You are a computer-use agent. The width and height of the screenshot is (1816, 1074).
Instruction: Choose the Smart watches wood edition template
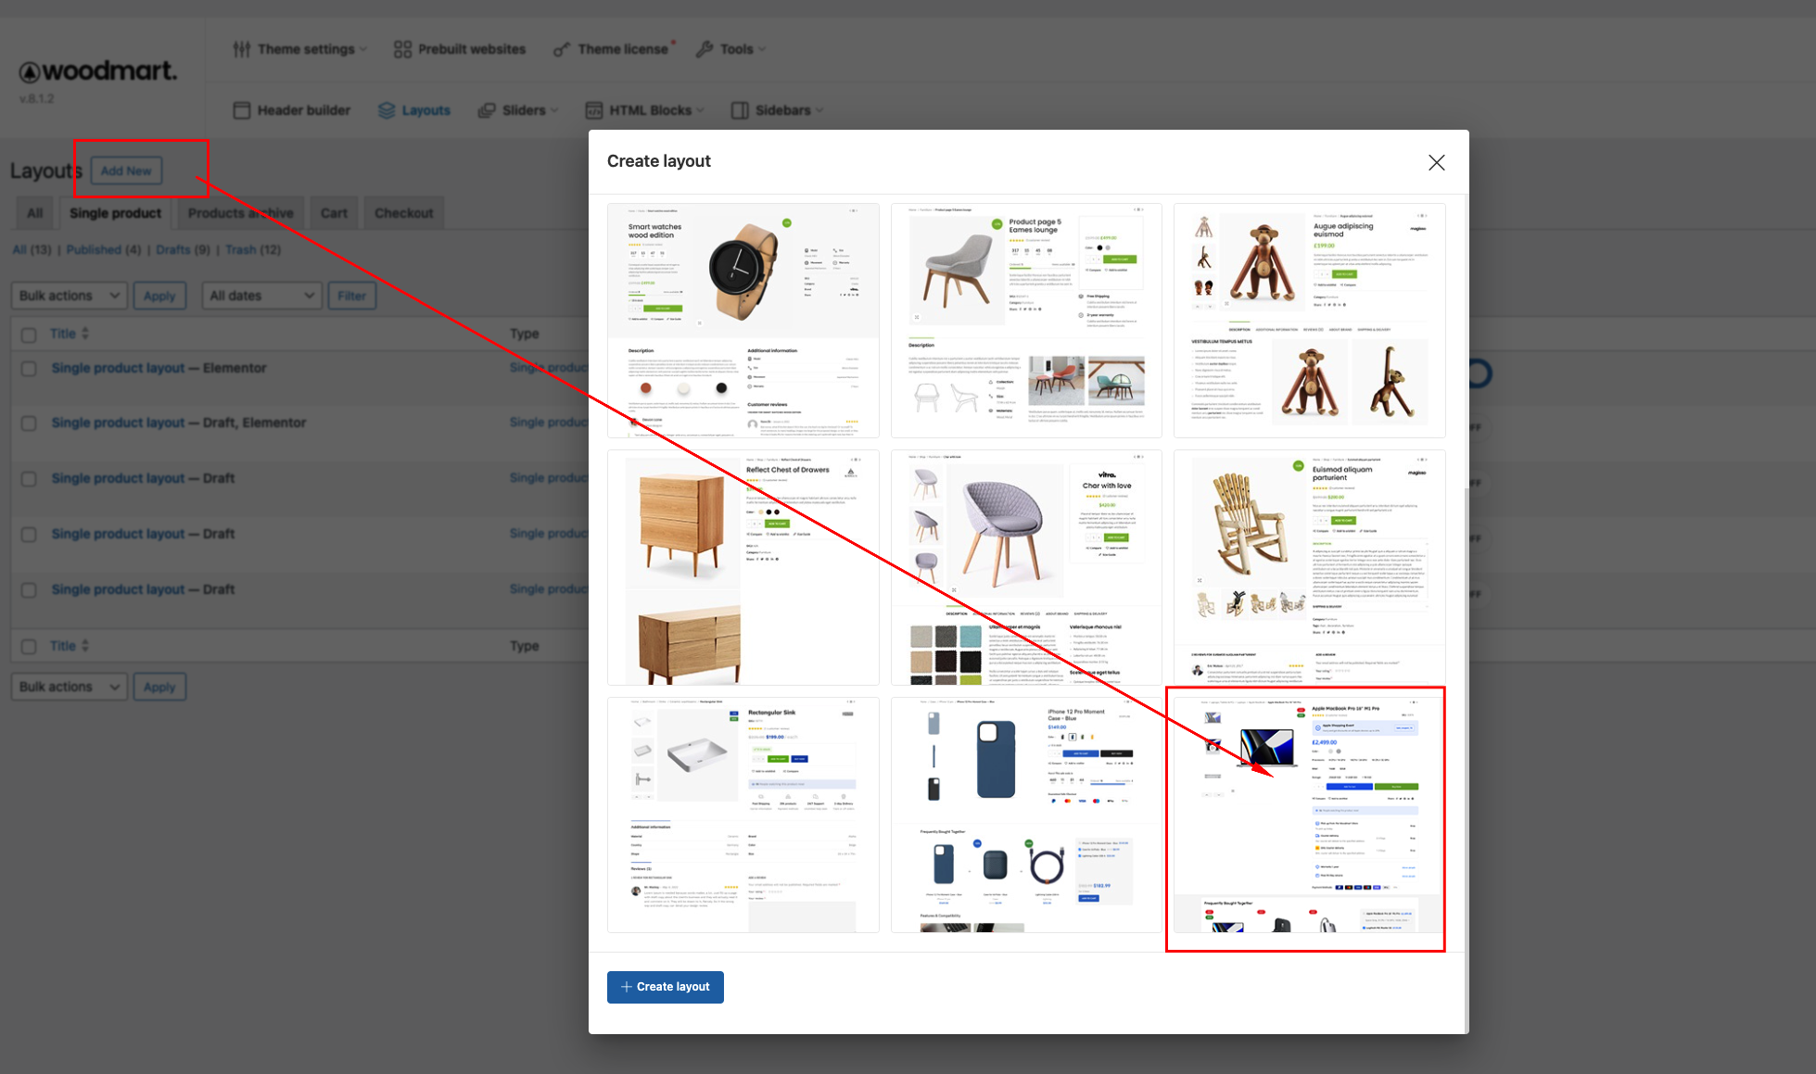pyautogui.click(x=743, y=321)
